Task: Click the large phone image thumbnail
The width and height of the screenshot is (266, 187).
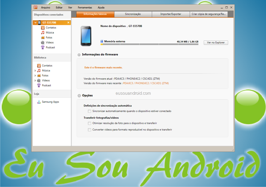Action: click(x=86, y=36)
